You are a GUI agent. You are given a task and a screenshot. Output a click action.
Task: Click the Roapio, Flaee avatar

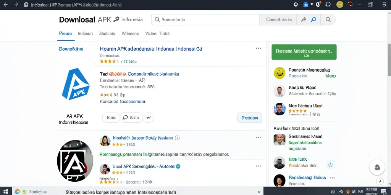(x=279, y=91)
